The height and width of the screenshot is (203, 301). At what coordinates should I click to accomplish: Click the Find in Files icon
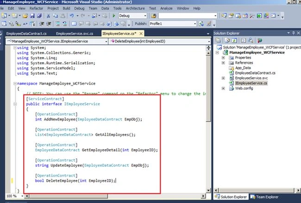pyautogui.click(x=154, y=16)
